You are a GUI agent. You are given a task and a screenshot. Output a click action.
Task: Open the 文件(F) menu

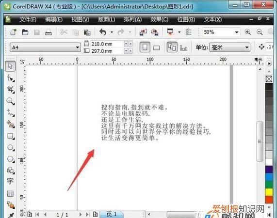[28, 19]
